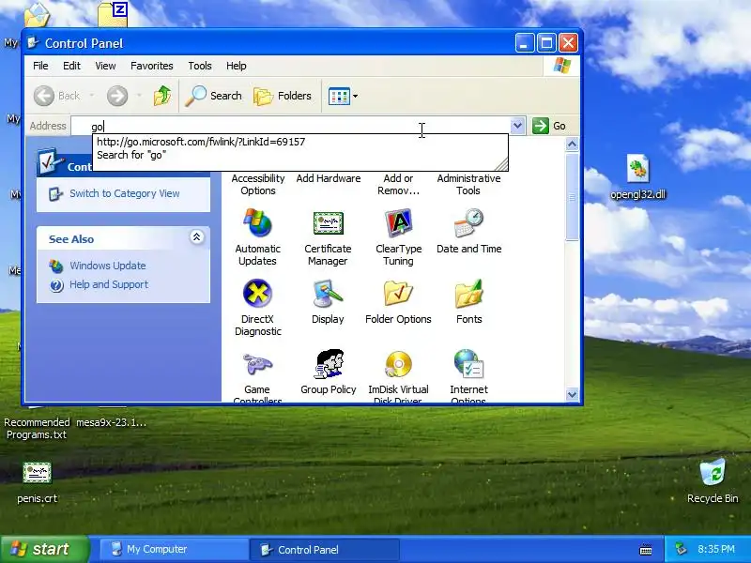Select the zipped folder desktop icon
Image resolution: width=751 pixels, height=563 pixels.
[x=113, y=13]
